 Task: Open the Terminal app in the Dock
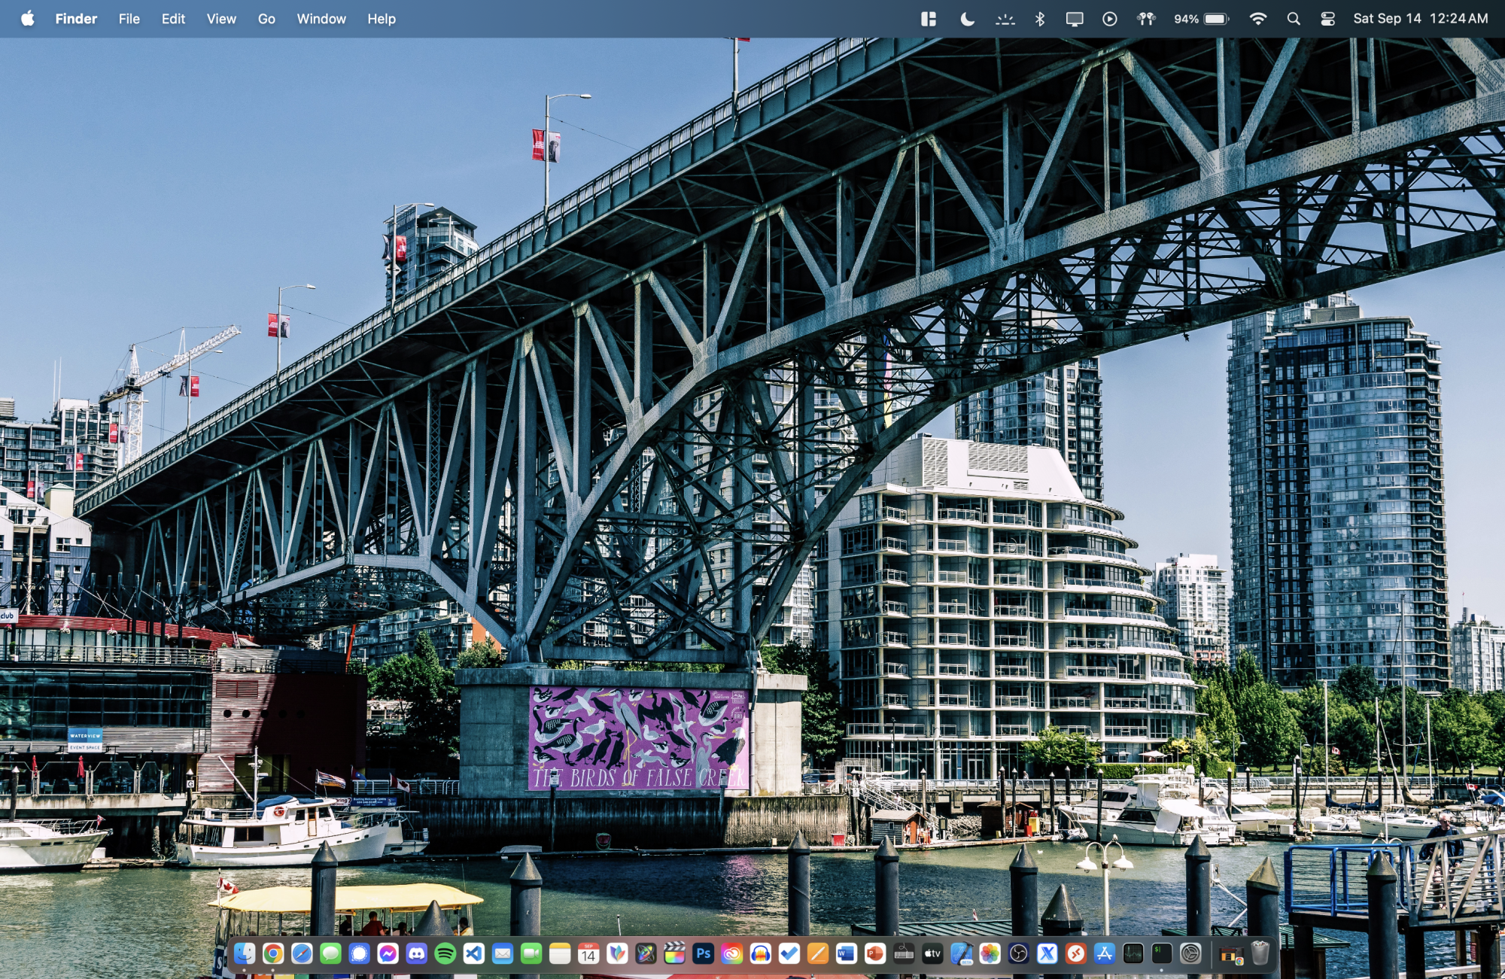click(x=1162, y=954)
